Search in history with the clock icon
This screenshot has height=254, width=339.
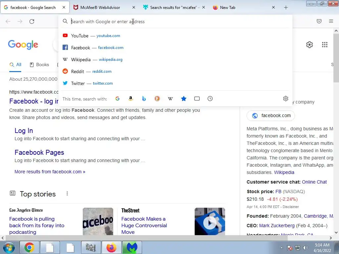210,99
